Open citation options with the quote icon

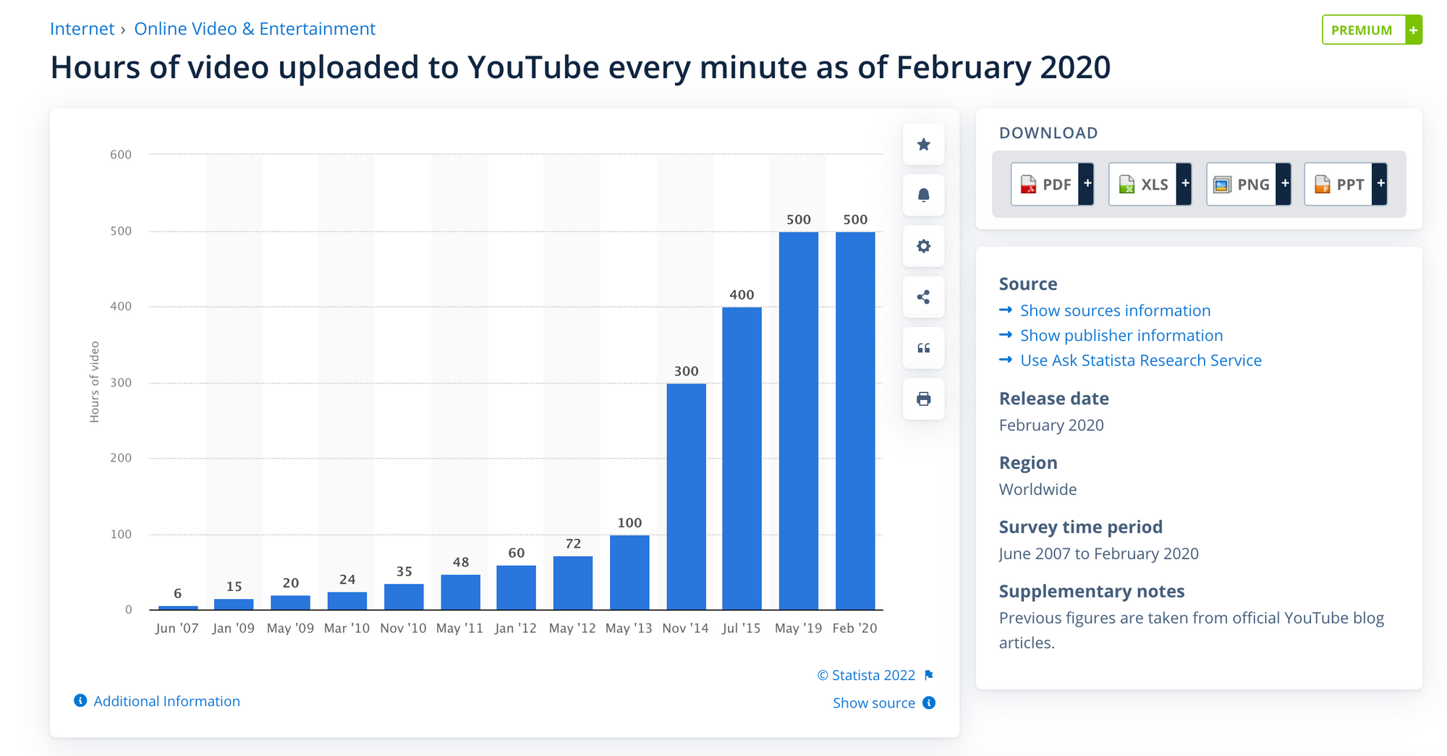923,348
